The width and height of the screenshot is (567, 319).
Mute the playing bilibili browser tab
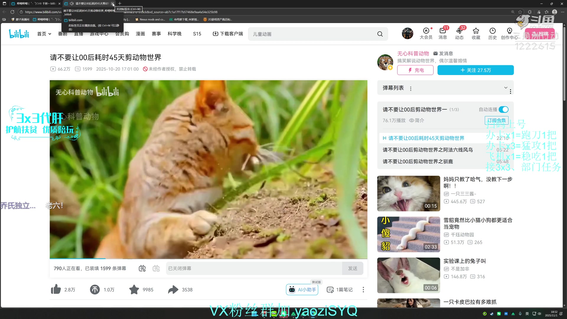pyautogui.click(x=72, y=4)
